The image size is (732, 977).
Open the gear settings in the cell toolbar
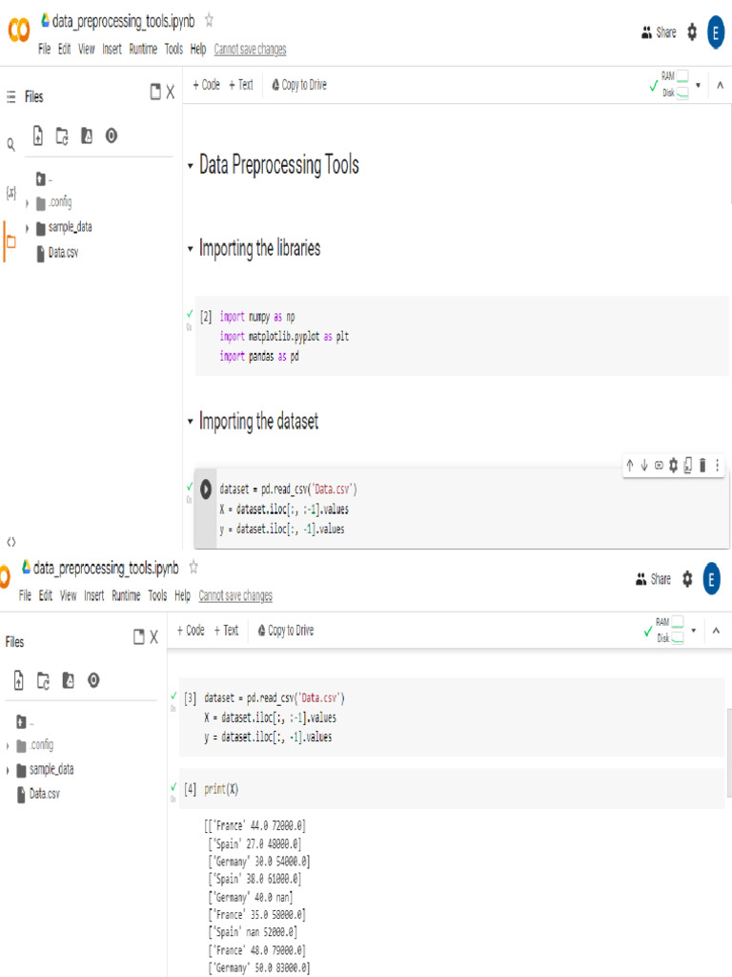(x=674, y=466)
